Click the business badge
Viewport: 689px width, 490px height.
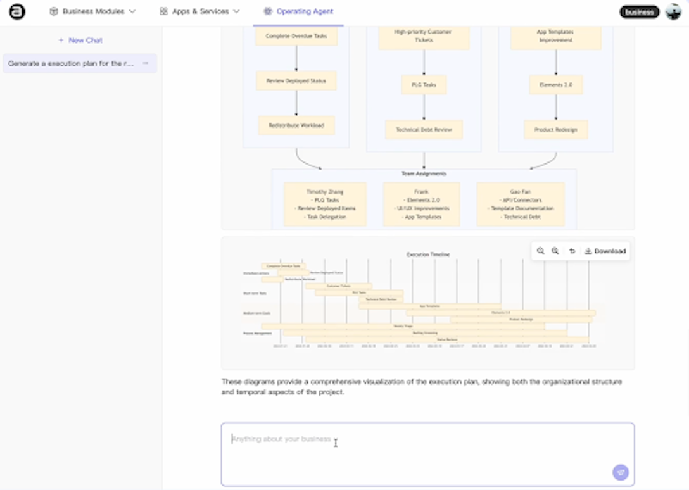click(640, 12)
